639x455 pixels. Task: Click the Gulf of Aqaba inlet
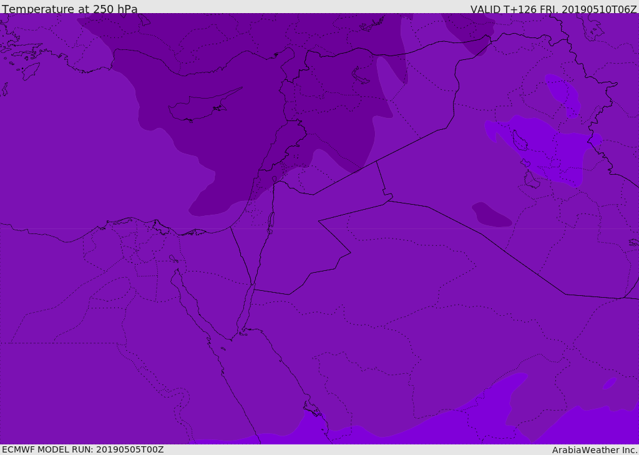point(248,306)
